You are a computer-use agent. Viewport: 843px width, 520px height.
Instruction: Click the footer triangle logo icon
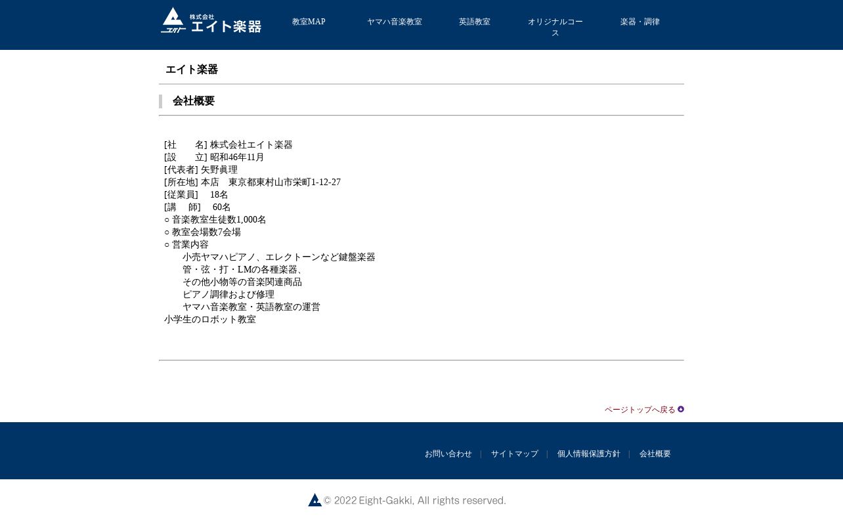coord(315,500)
